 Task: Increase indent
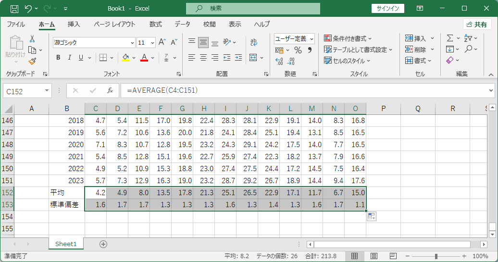[x=238, y=58]
